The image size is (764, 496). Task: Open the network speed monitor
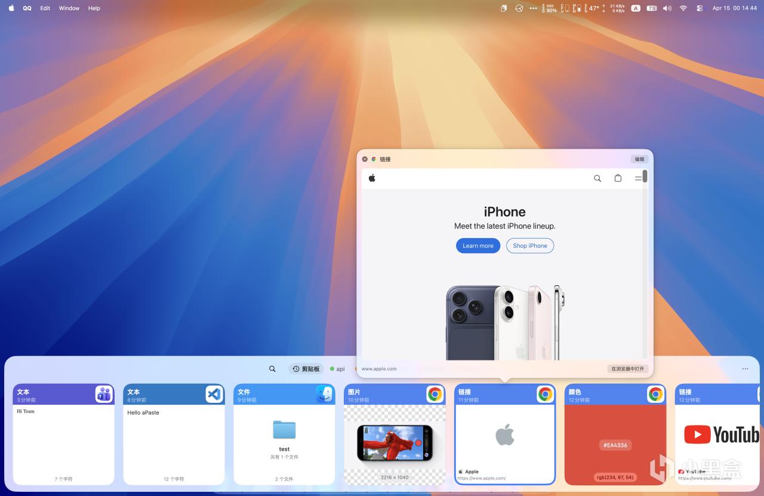click(615, 8)
